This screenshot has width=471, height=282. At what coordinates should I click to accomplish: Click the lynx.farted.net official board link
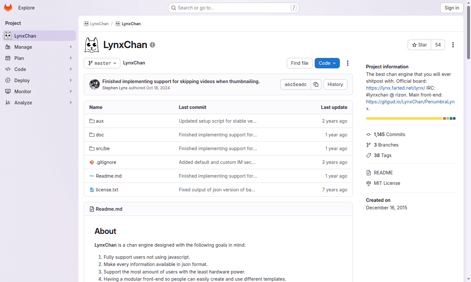pos(395,88)
